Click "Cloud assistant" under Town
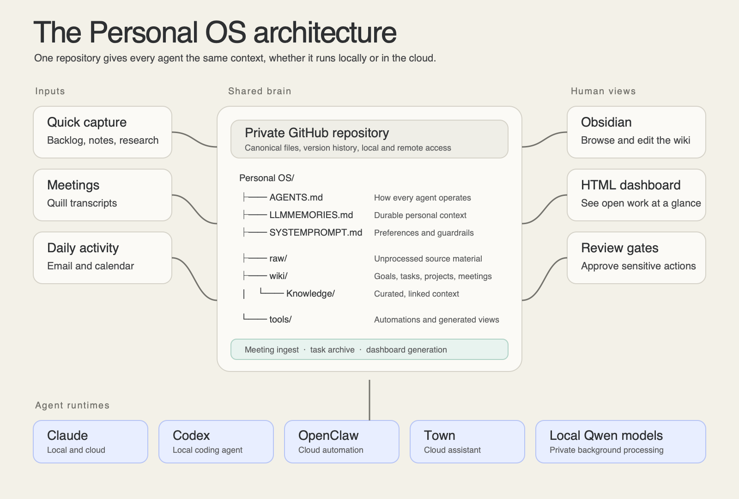The width and height of the screenshot is (739, 499). 452,450
